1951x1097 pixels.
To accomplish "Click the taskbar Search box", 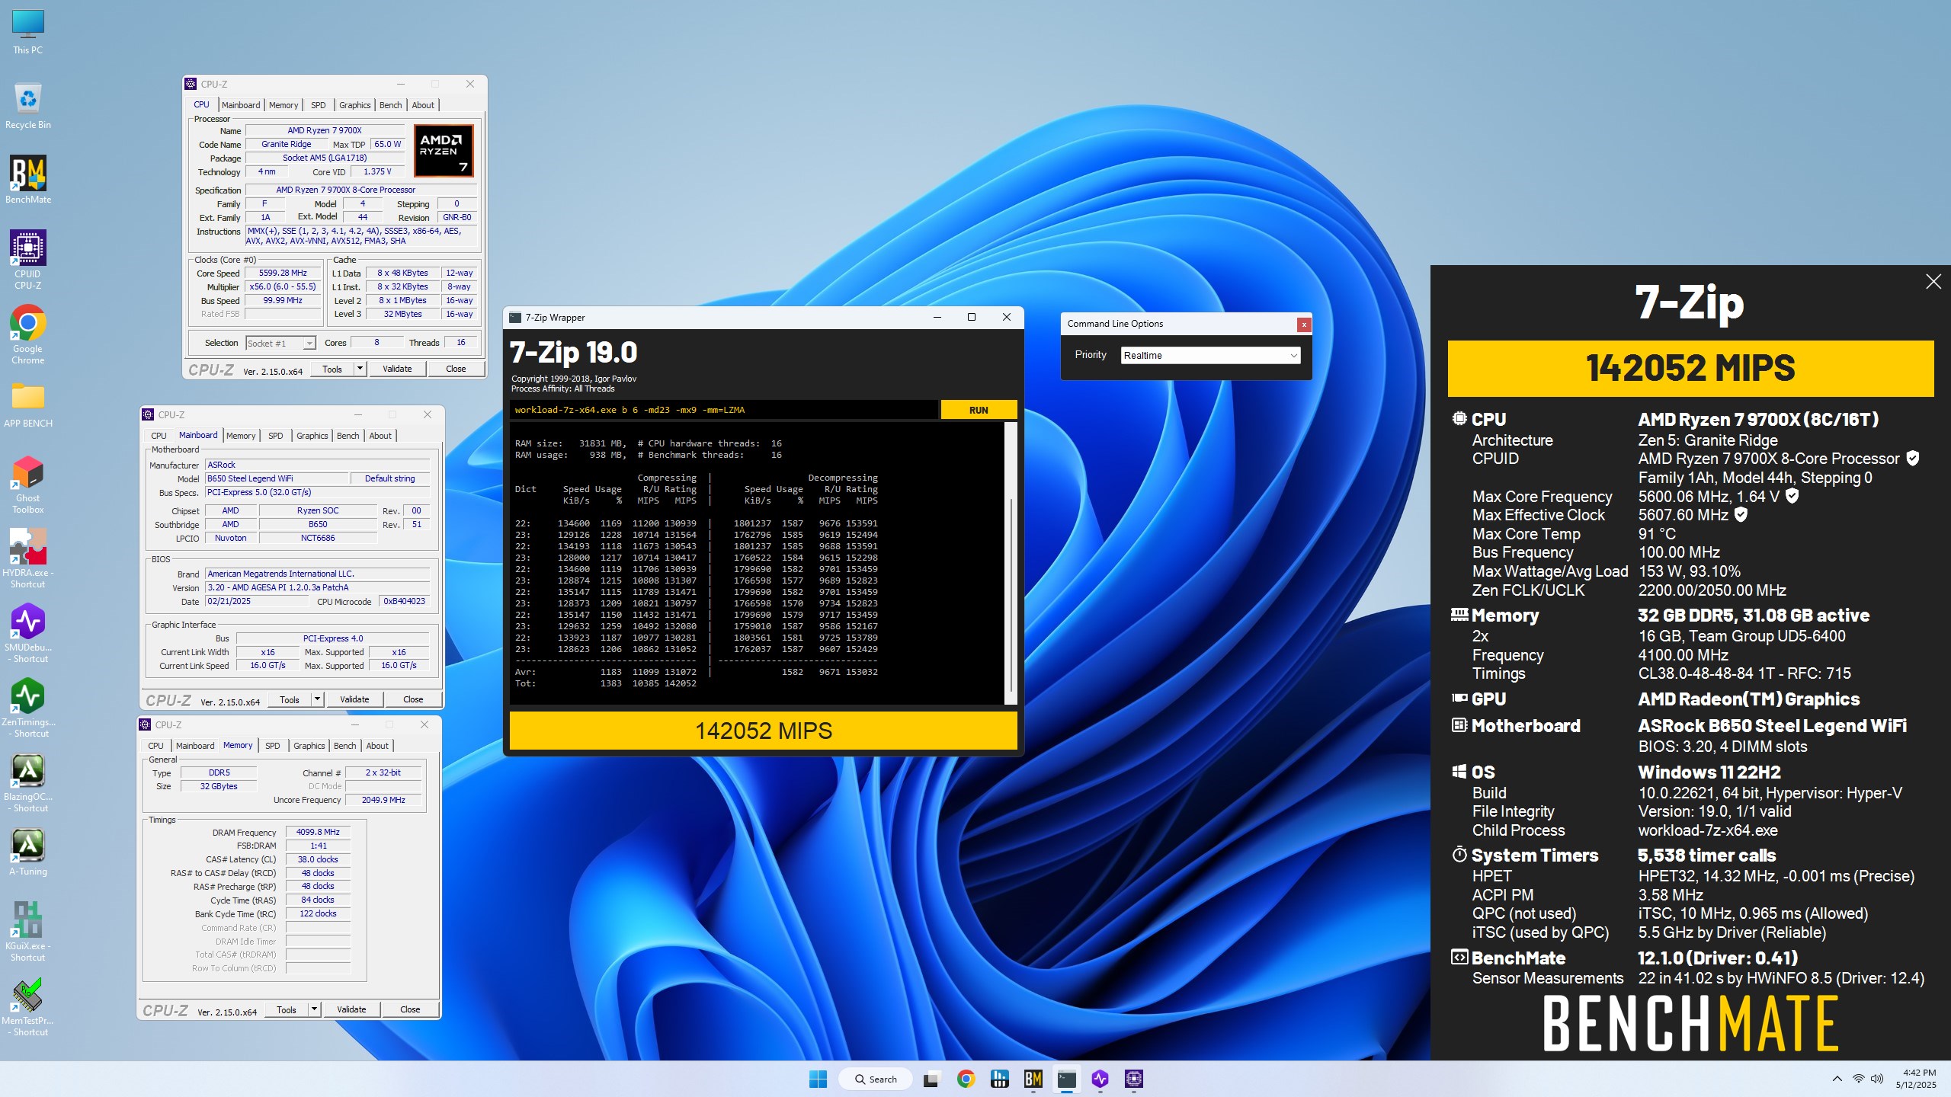I will (x=875, y=1079).
